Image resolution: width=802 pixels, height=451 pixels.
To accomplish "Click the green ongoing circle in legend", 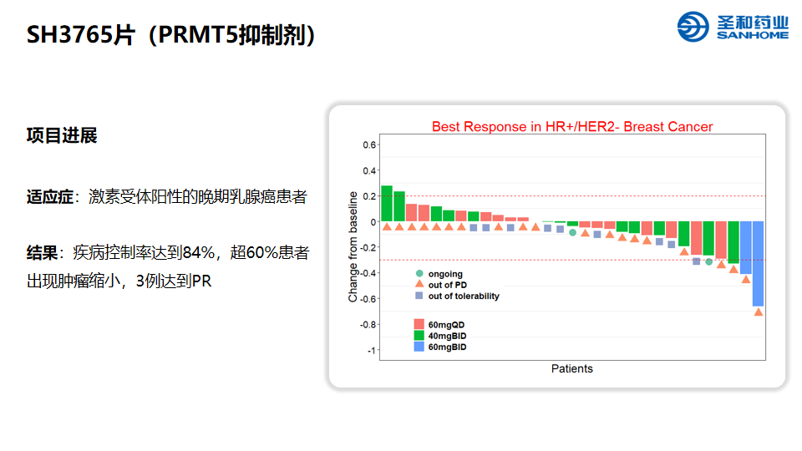I will [419, 274].
